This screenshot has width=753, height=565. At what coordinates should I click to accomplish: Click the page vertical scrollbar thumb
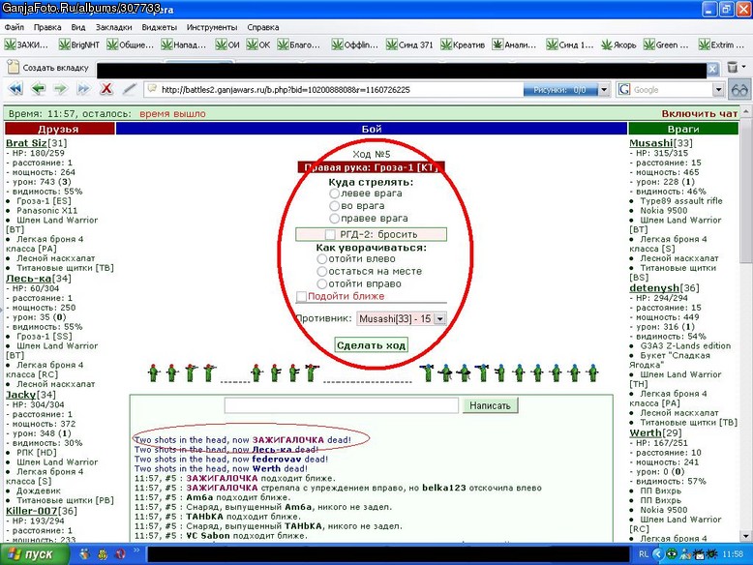point(745,190)
